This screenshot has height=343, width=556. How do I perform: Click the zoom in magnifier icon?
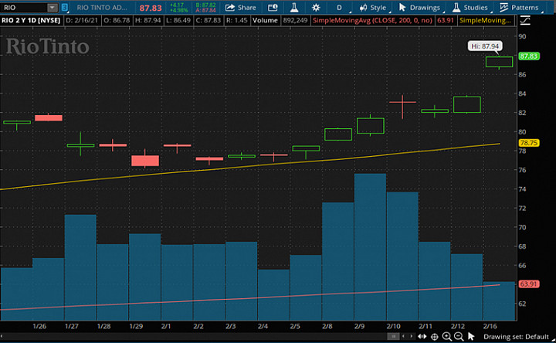click(447, 337)
